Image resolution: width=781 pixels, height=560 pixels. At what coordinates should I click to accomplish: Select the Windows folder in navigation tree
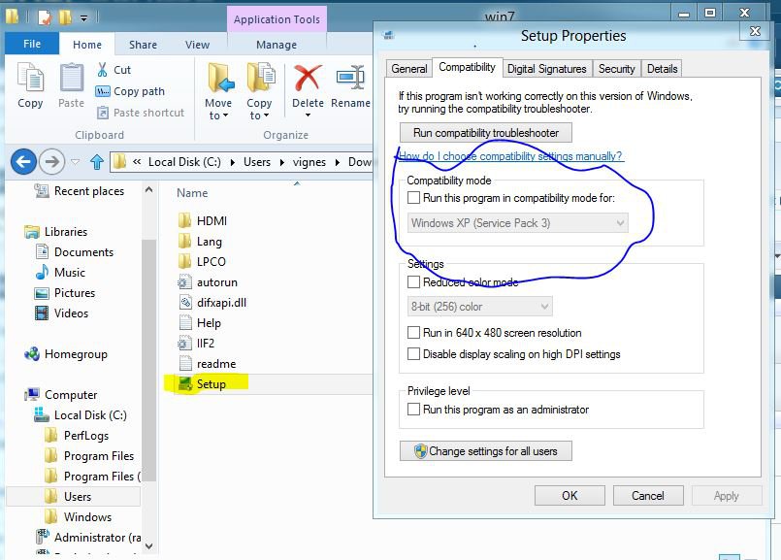(x=79, y=517)
